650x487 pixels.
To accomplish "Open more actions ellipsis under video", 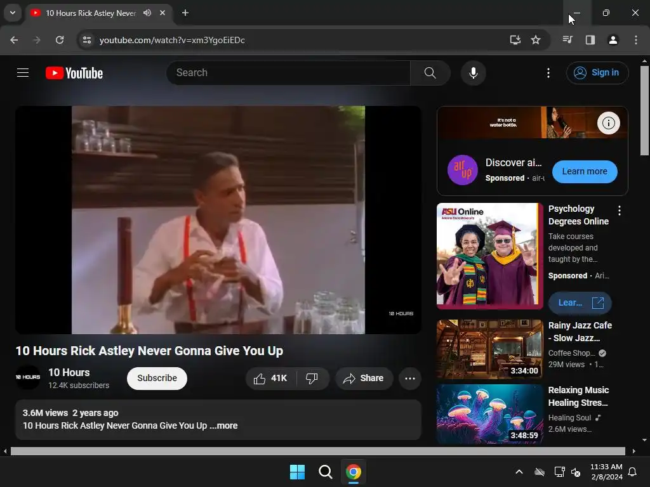I will click(x=409, y=378).
